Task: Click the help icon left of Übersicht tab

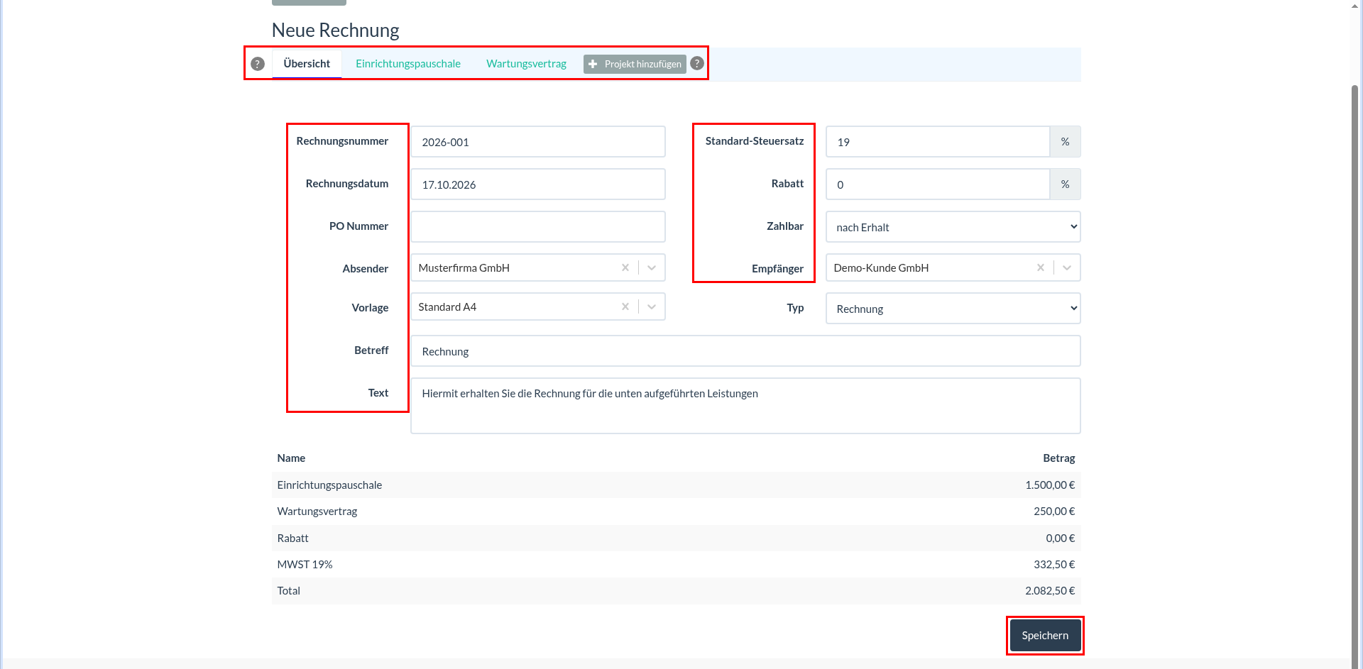Action: point(258,64)
